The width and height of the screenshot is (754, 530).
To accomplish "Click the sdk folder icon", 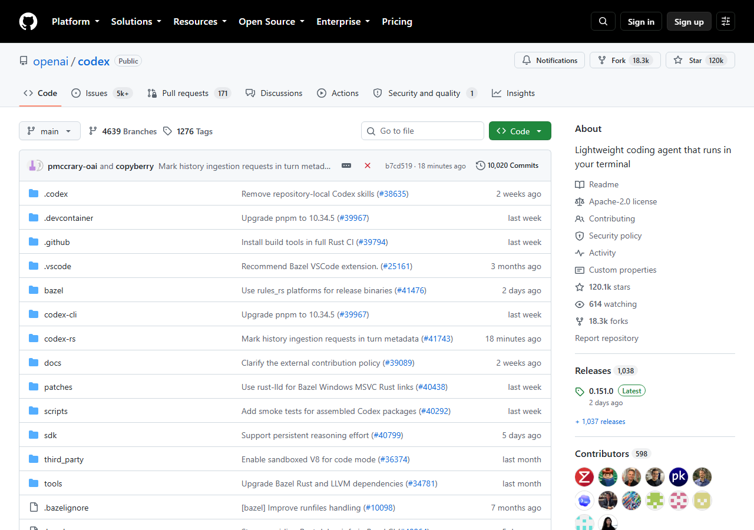I will 34,435.
